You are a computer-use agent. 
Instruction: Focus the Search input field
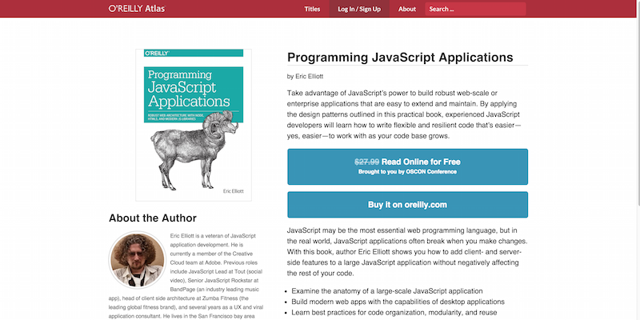pos(475,9)
